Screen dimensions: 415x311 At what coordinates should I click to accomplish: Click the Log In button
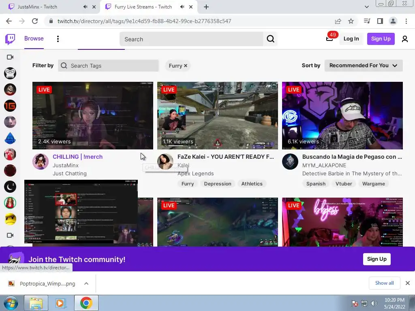(351, 39)
